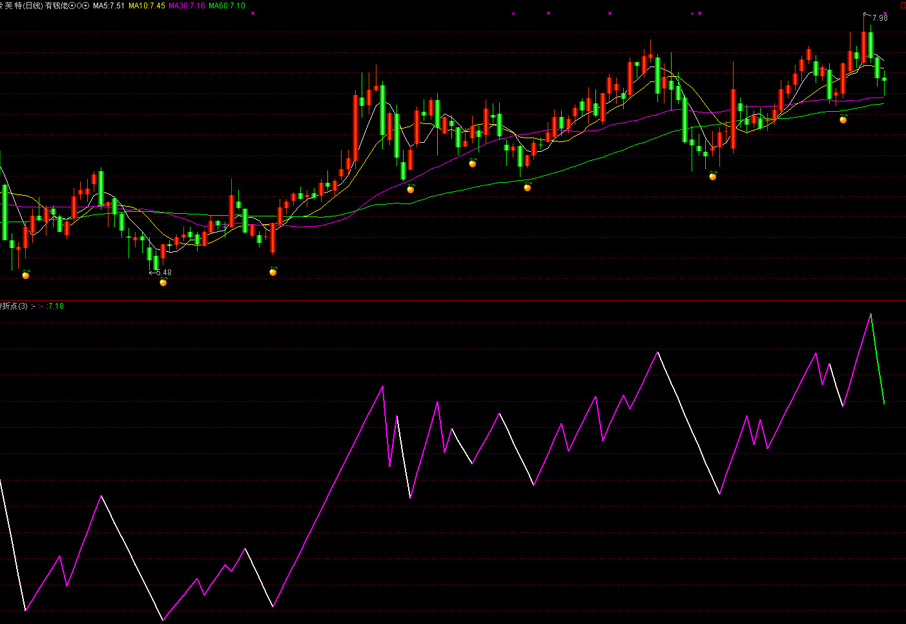
Task: Click the 折点(3) sub-indicator title
Action: point(14,306)
